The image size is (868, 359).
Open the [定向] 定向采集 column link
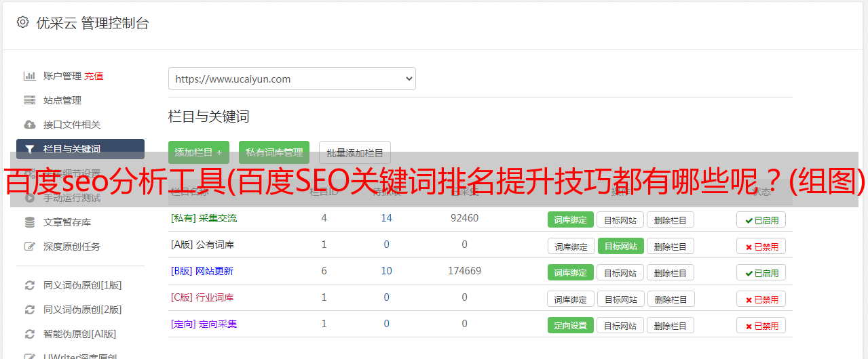tap(204, 324)
